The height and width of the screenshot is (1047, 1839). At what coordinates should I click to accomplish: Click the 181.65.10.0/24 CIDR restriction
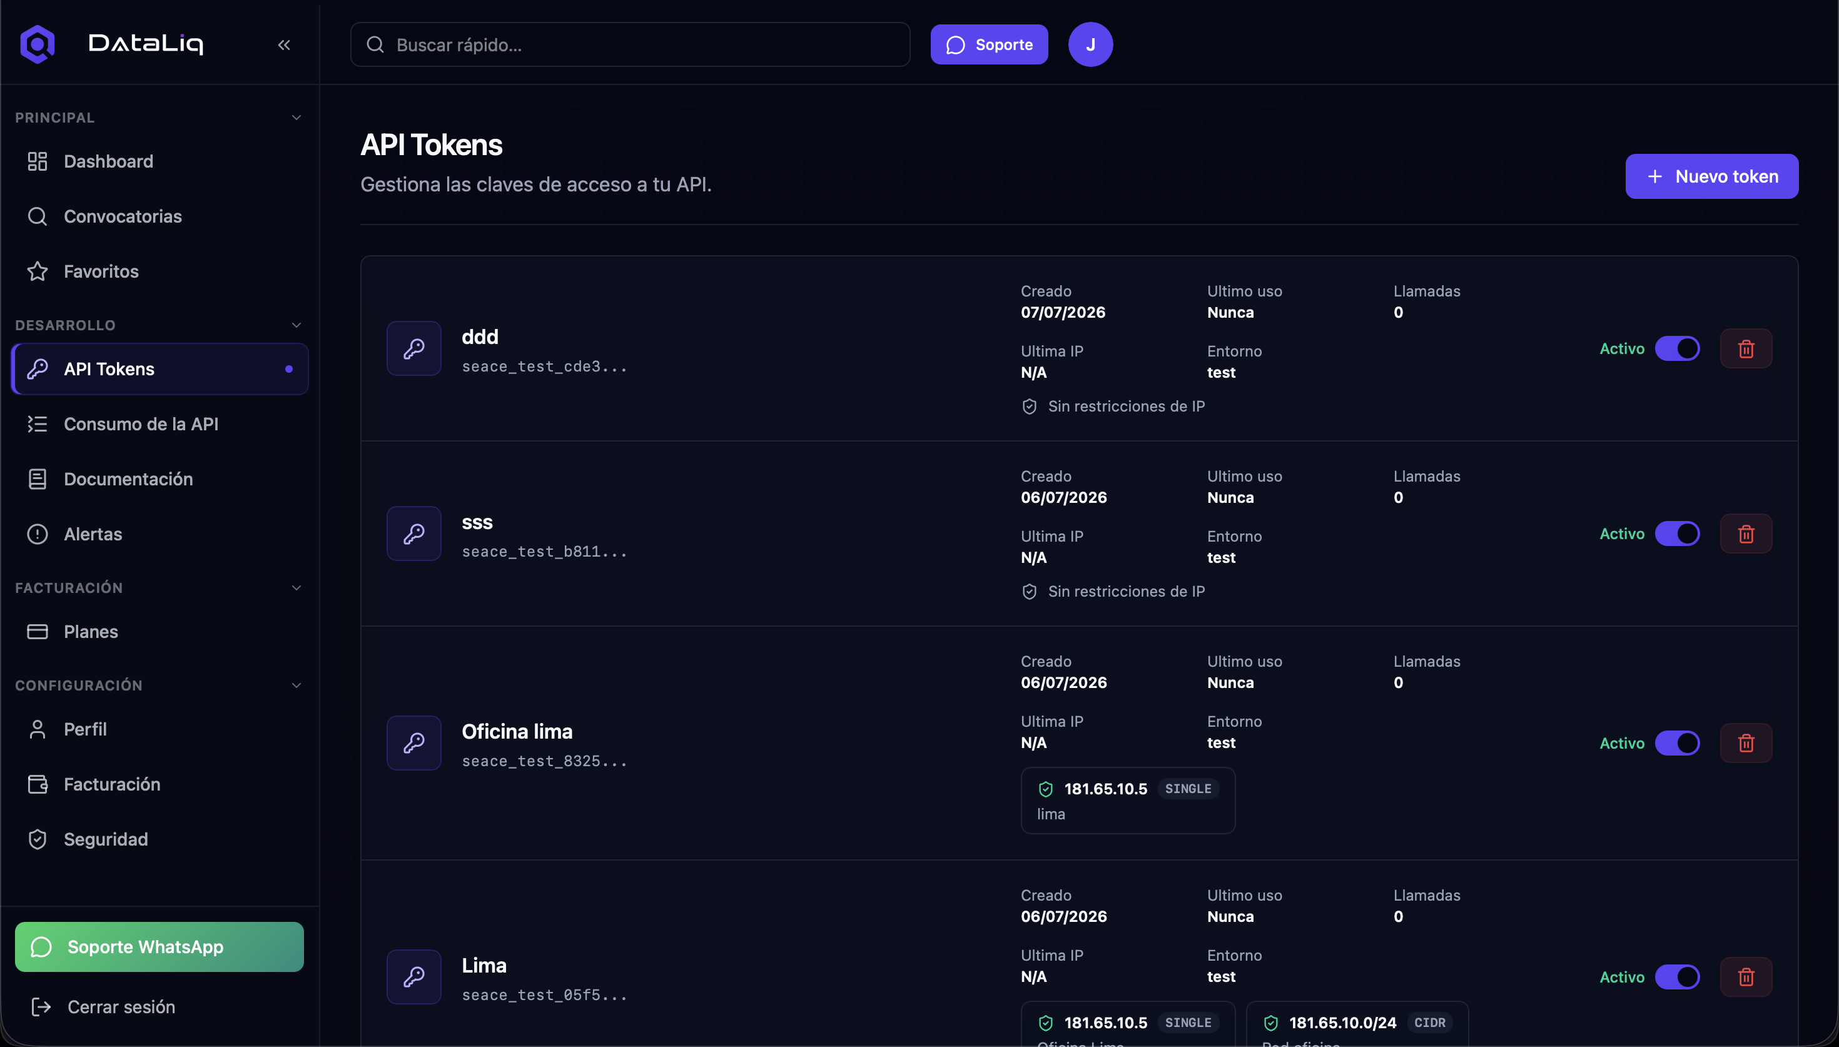(1357, 1023)
